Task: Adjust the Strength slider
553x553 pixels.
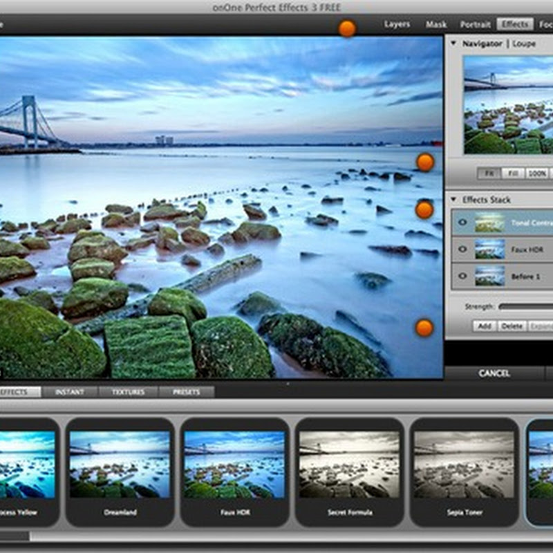Action: 525,306
